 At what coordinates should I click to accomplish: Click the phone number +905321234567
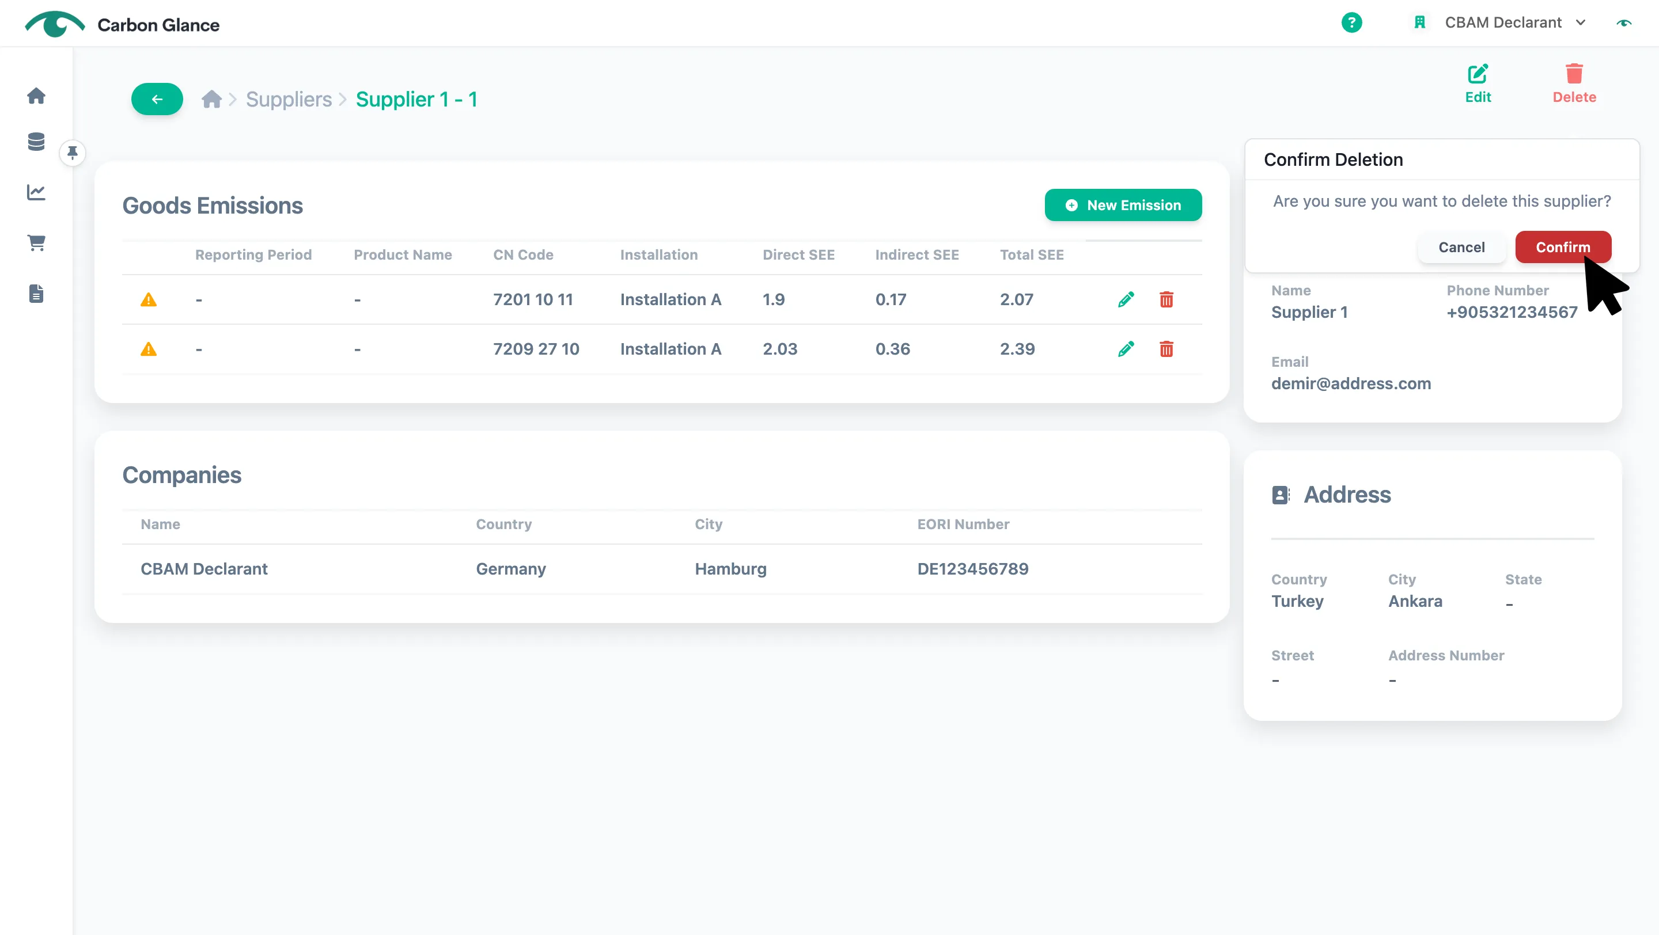click(1512, 312)
